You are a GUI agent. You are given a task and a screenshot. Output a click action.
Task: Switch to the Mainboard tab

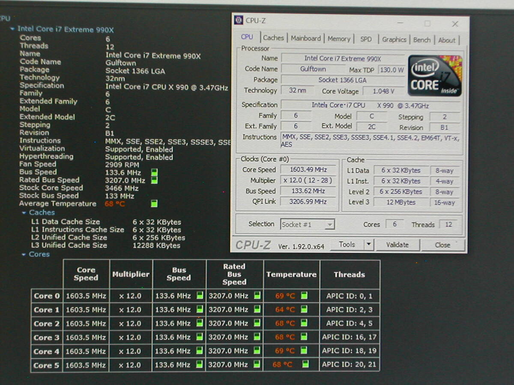305,38
